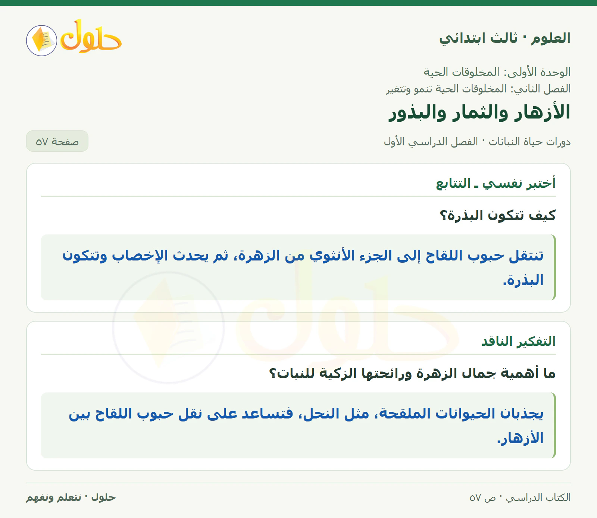Click the حلول logo at top left

74,38
